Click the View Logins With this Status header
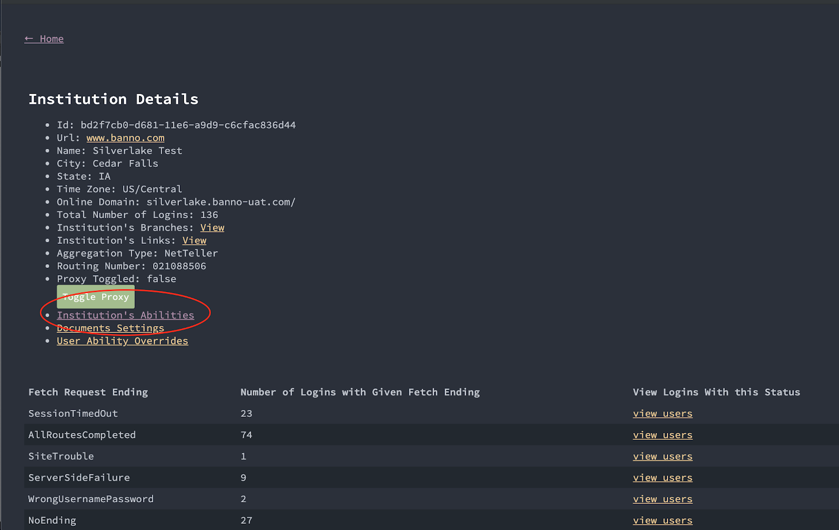Image resolution: width=839 pixels, height=530 pixels. coord(716,392)
